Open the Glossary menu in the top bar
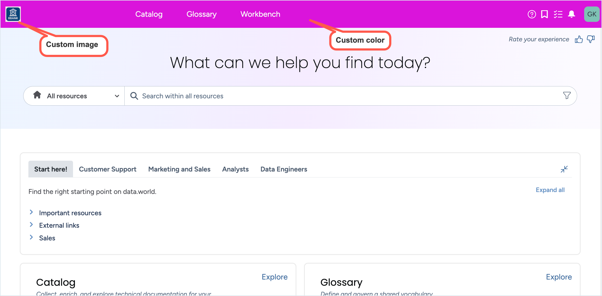602x296 pixels. click(x=201, y=14)
